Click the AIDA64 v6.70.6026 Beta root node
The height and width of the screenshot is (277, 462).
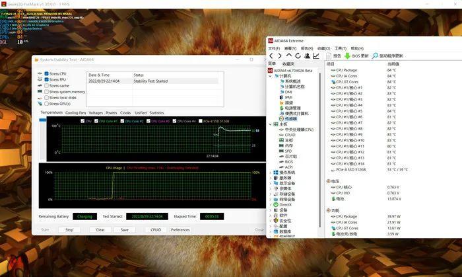pyautogui.click(x=293, y=71)
